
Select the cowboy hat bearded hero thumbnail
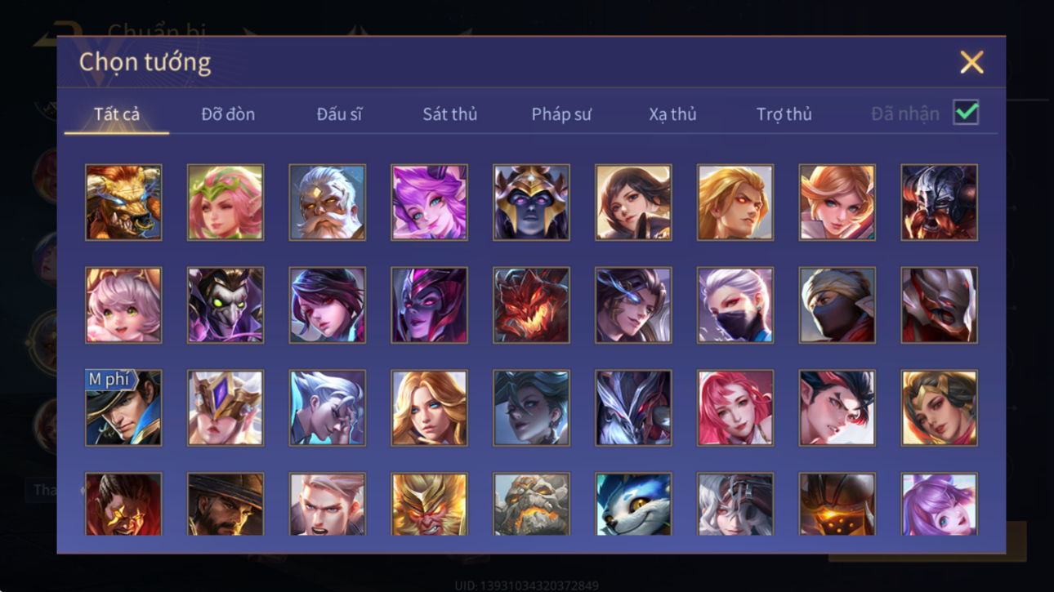tap(226, 504)
